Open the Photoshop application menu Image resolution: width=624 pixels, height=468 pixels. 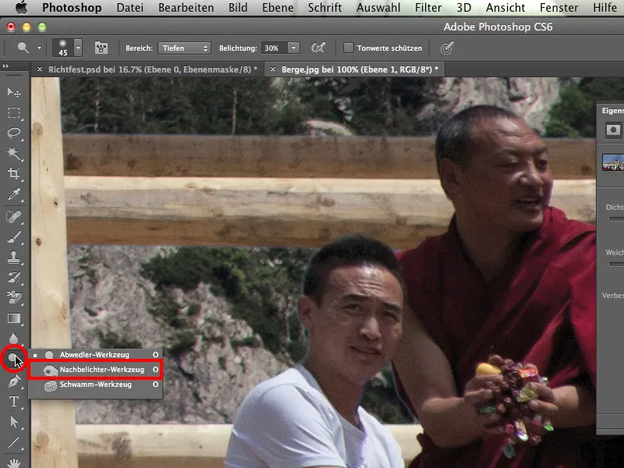pos(72,8)
